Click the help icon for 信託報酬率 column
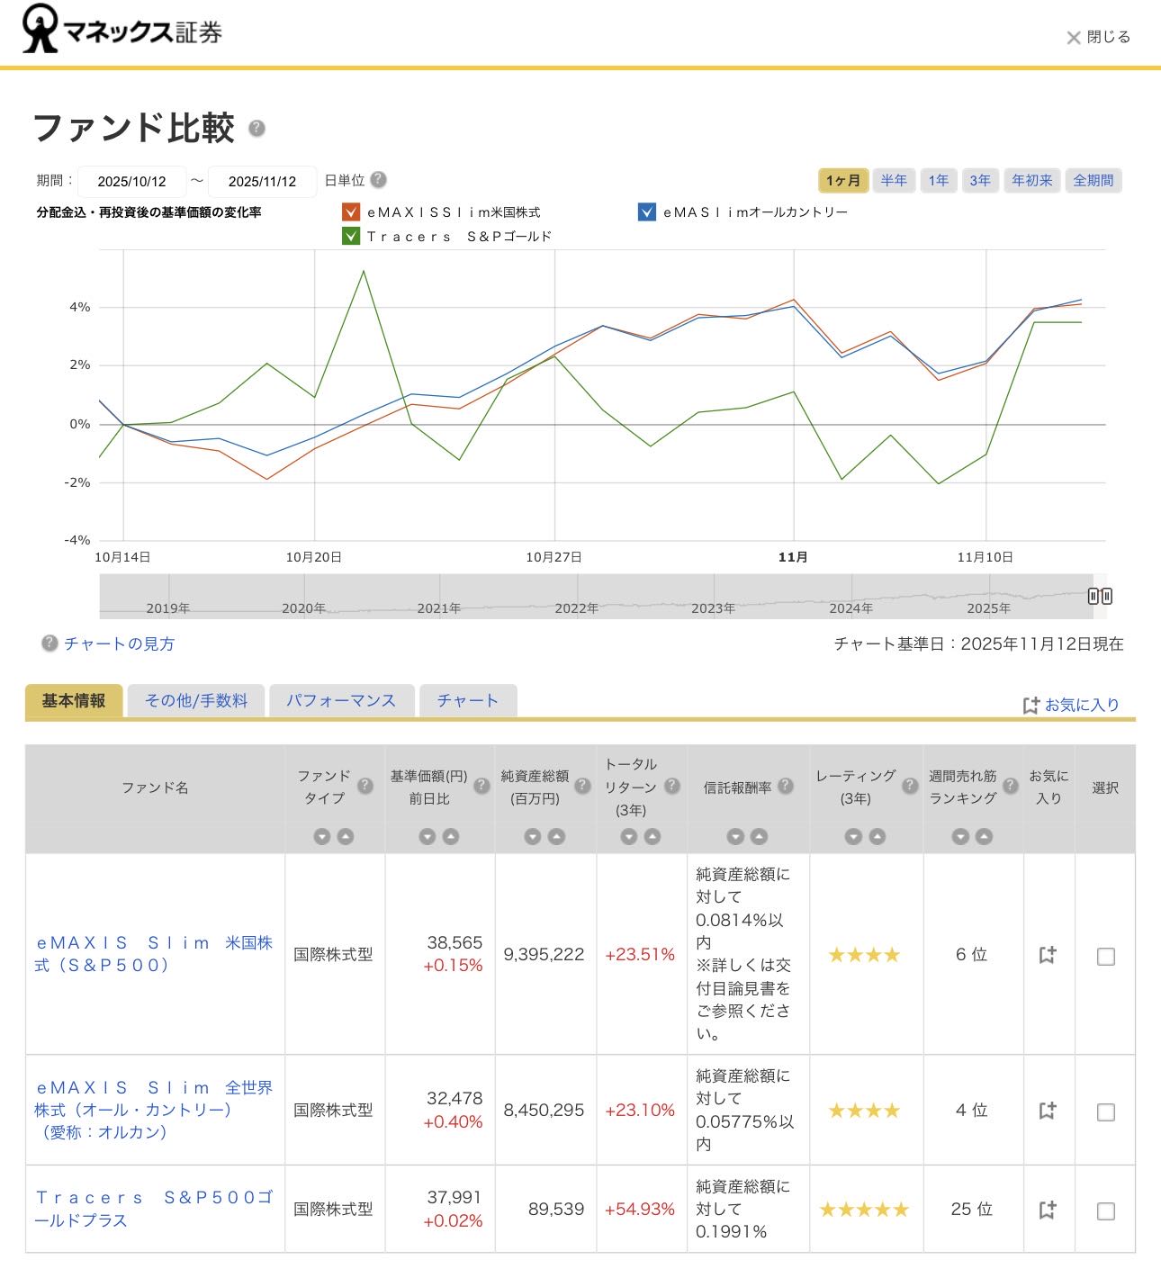Image resolution: width=1161 pixels, height=1269 pixels. tap(786, 787)
